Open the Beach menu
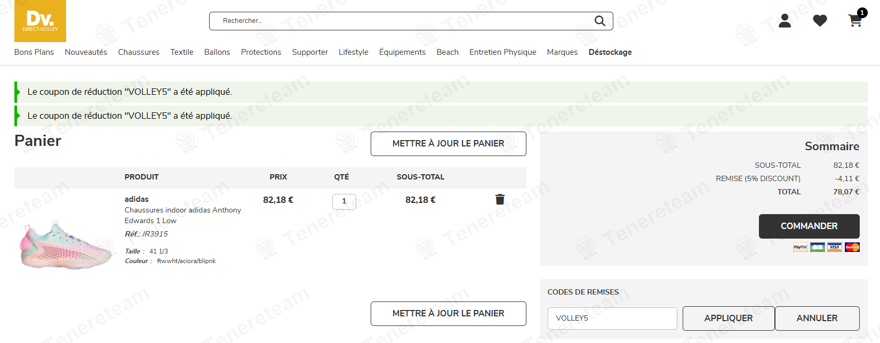 pos(447,52)
